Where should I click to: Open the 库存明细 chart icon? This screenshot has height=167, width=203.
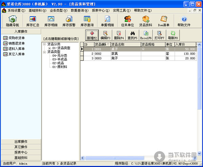[x=51, y=21]
